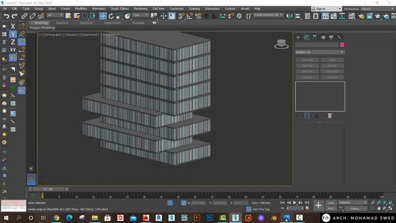Open the Create command panel tab

click(298, 37)
